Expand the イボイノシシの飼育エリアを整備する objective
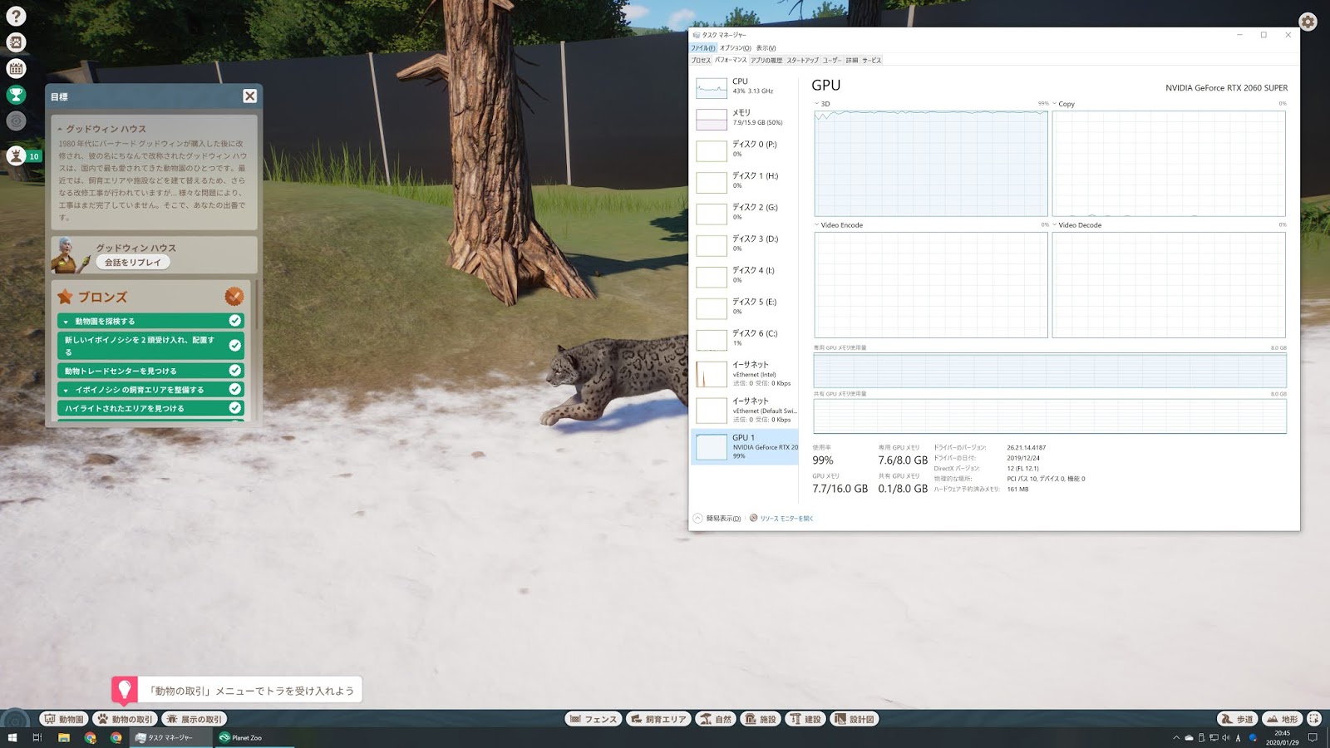 coord(66,390)
